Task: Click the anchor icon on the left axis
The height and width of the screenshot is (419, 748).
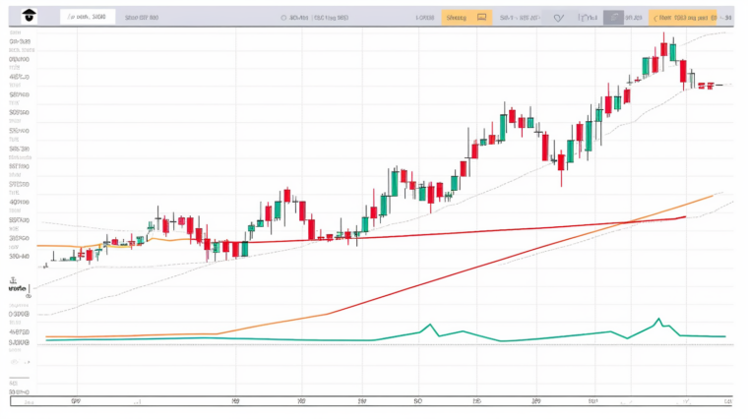Action: pos(15,281)
